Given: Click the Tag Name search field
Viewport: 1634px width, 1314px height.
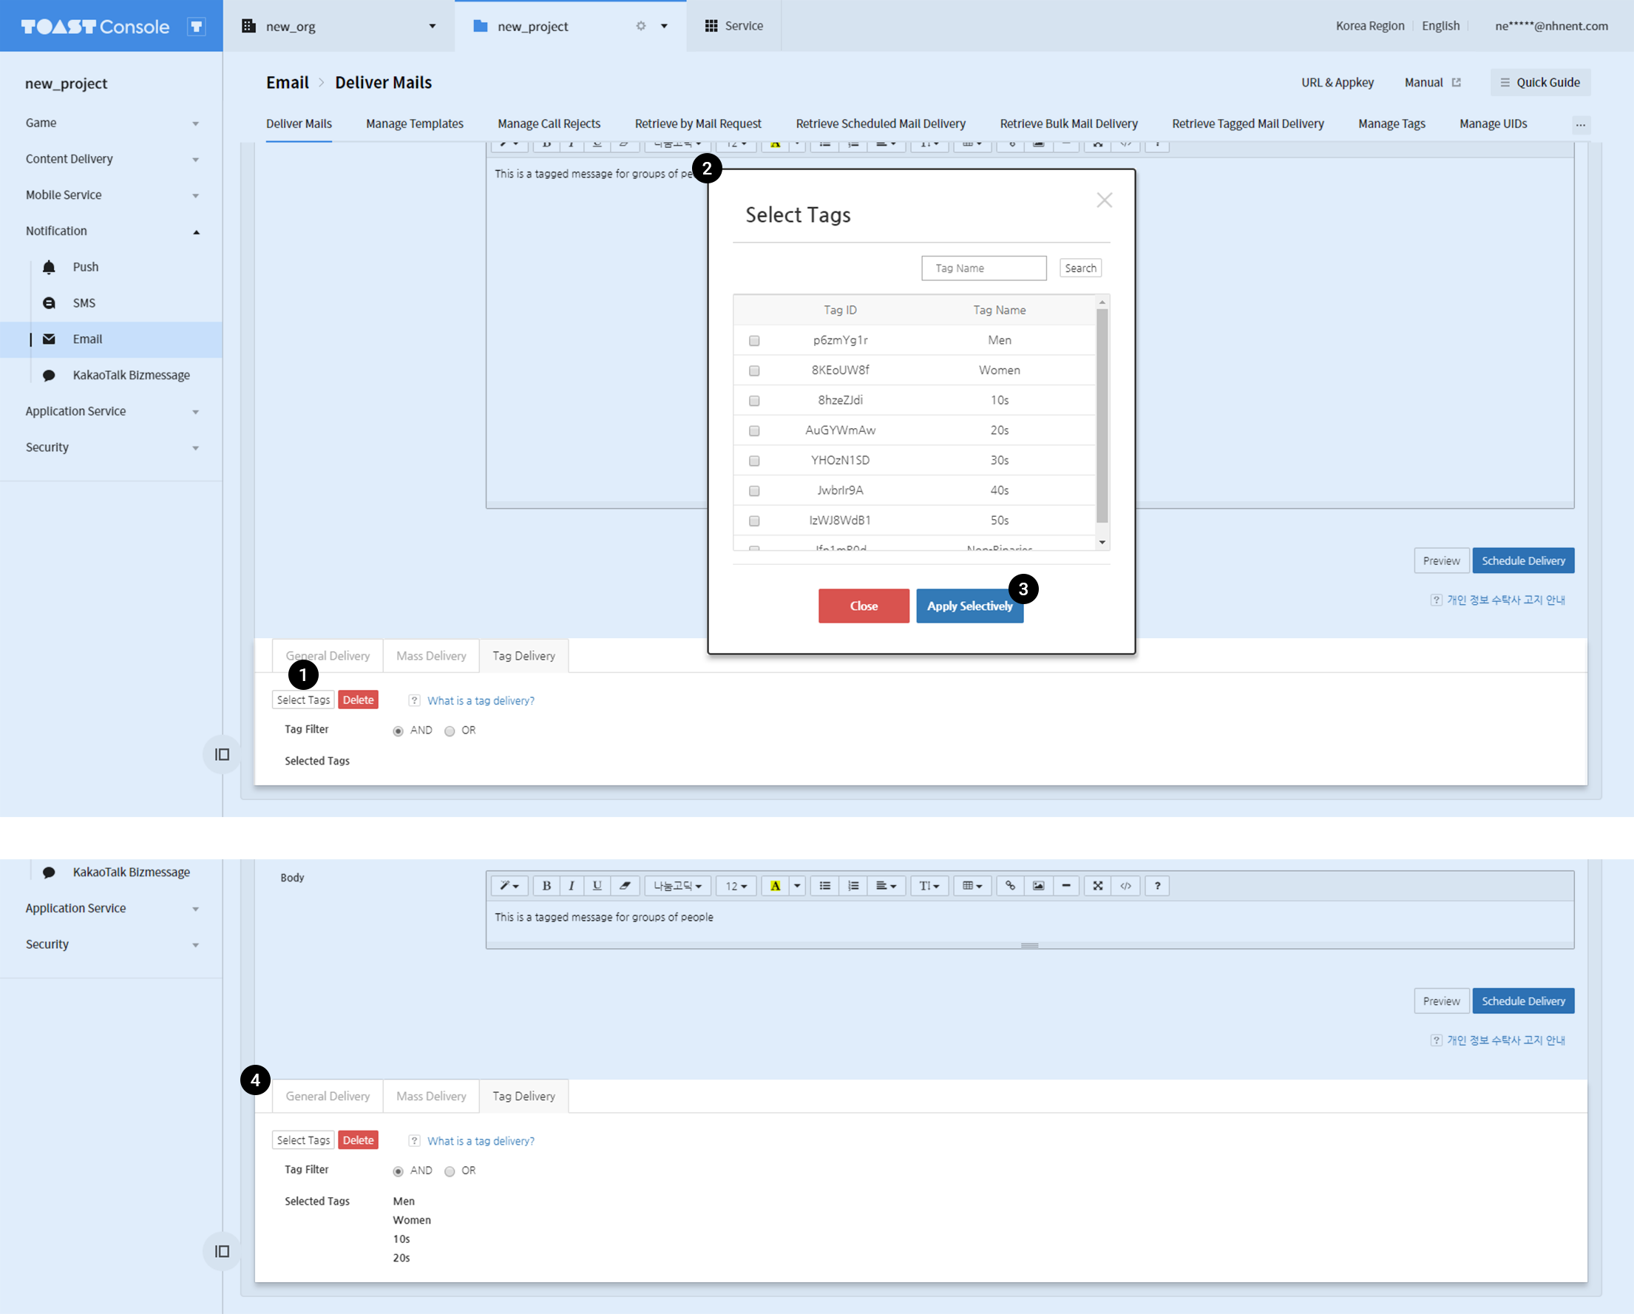Looking at the screenshot, I should 984,268.
